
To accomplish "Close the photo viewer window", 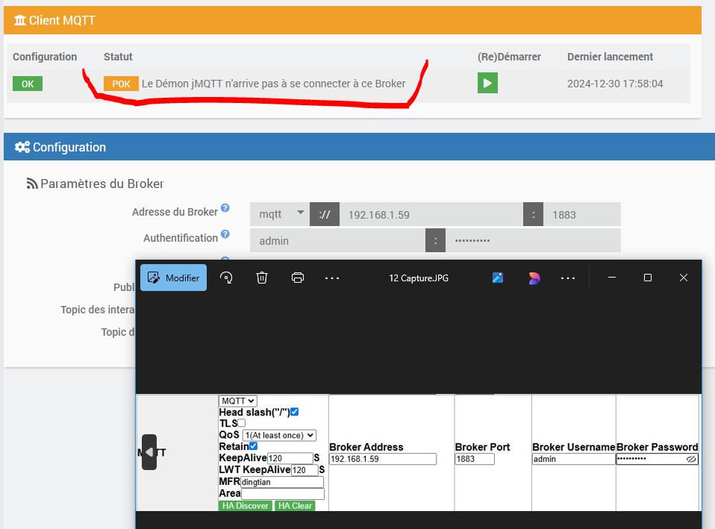I will pos(683,278).
